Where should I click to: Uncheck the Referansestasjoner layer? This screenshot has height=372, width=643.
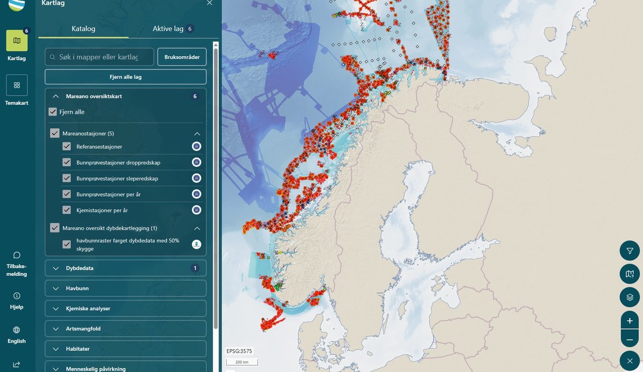(x=66, y=146)
